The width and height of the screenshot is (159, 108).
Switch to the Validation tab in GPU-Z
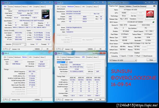point(128,6)
